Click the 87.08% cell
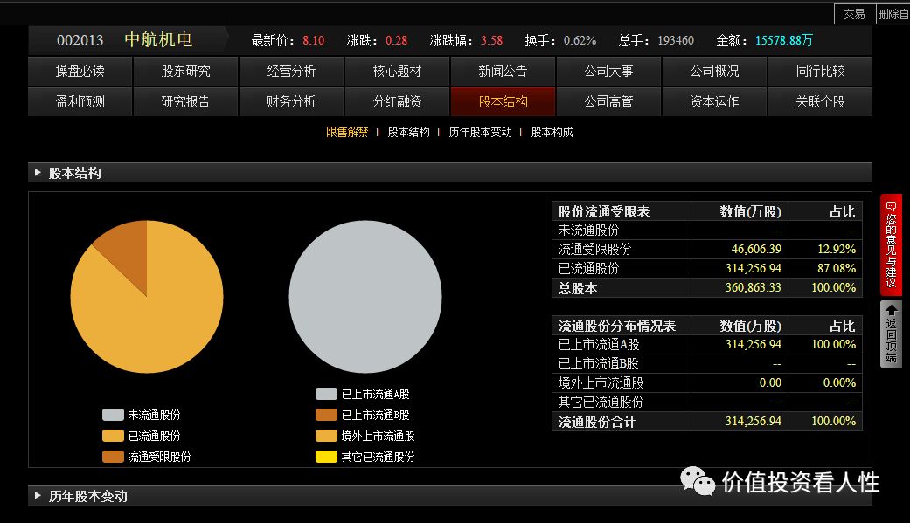 click(837, 268)
